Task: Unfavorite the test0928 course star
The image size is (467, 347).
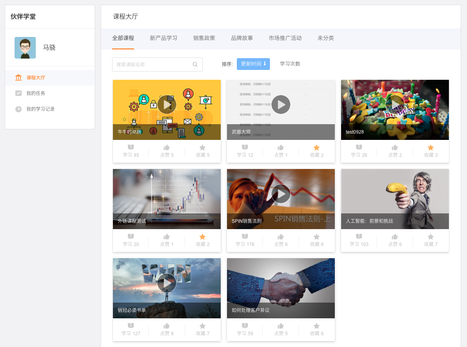Action: [x=431, y=148]
